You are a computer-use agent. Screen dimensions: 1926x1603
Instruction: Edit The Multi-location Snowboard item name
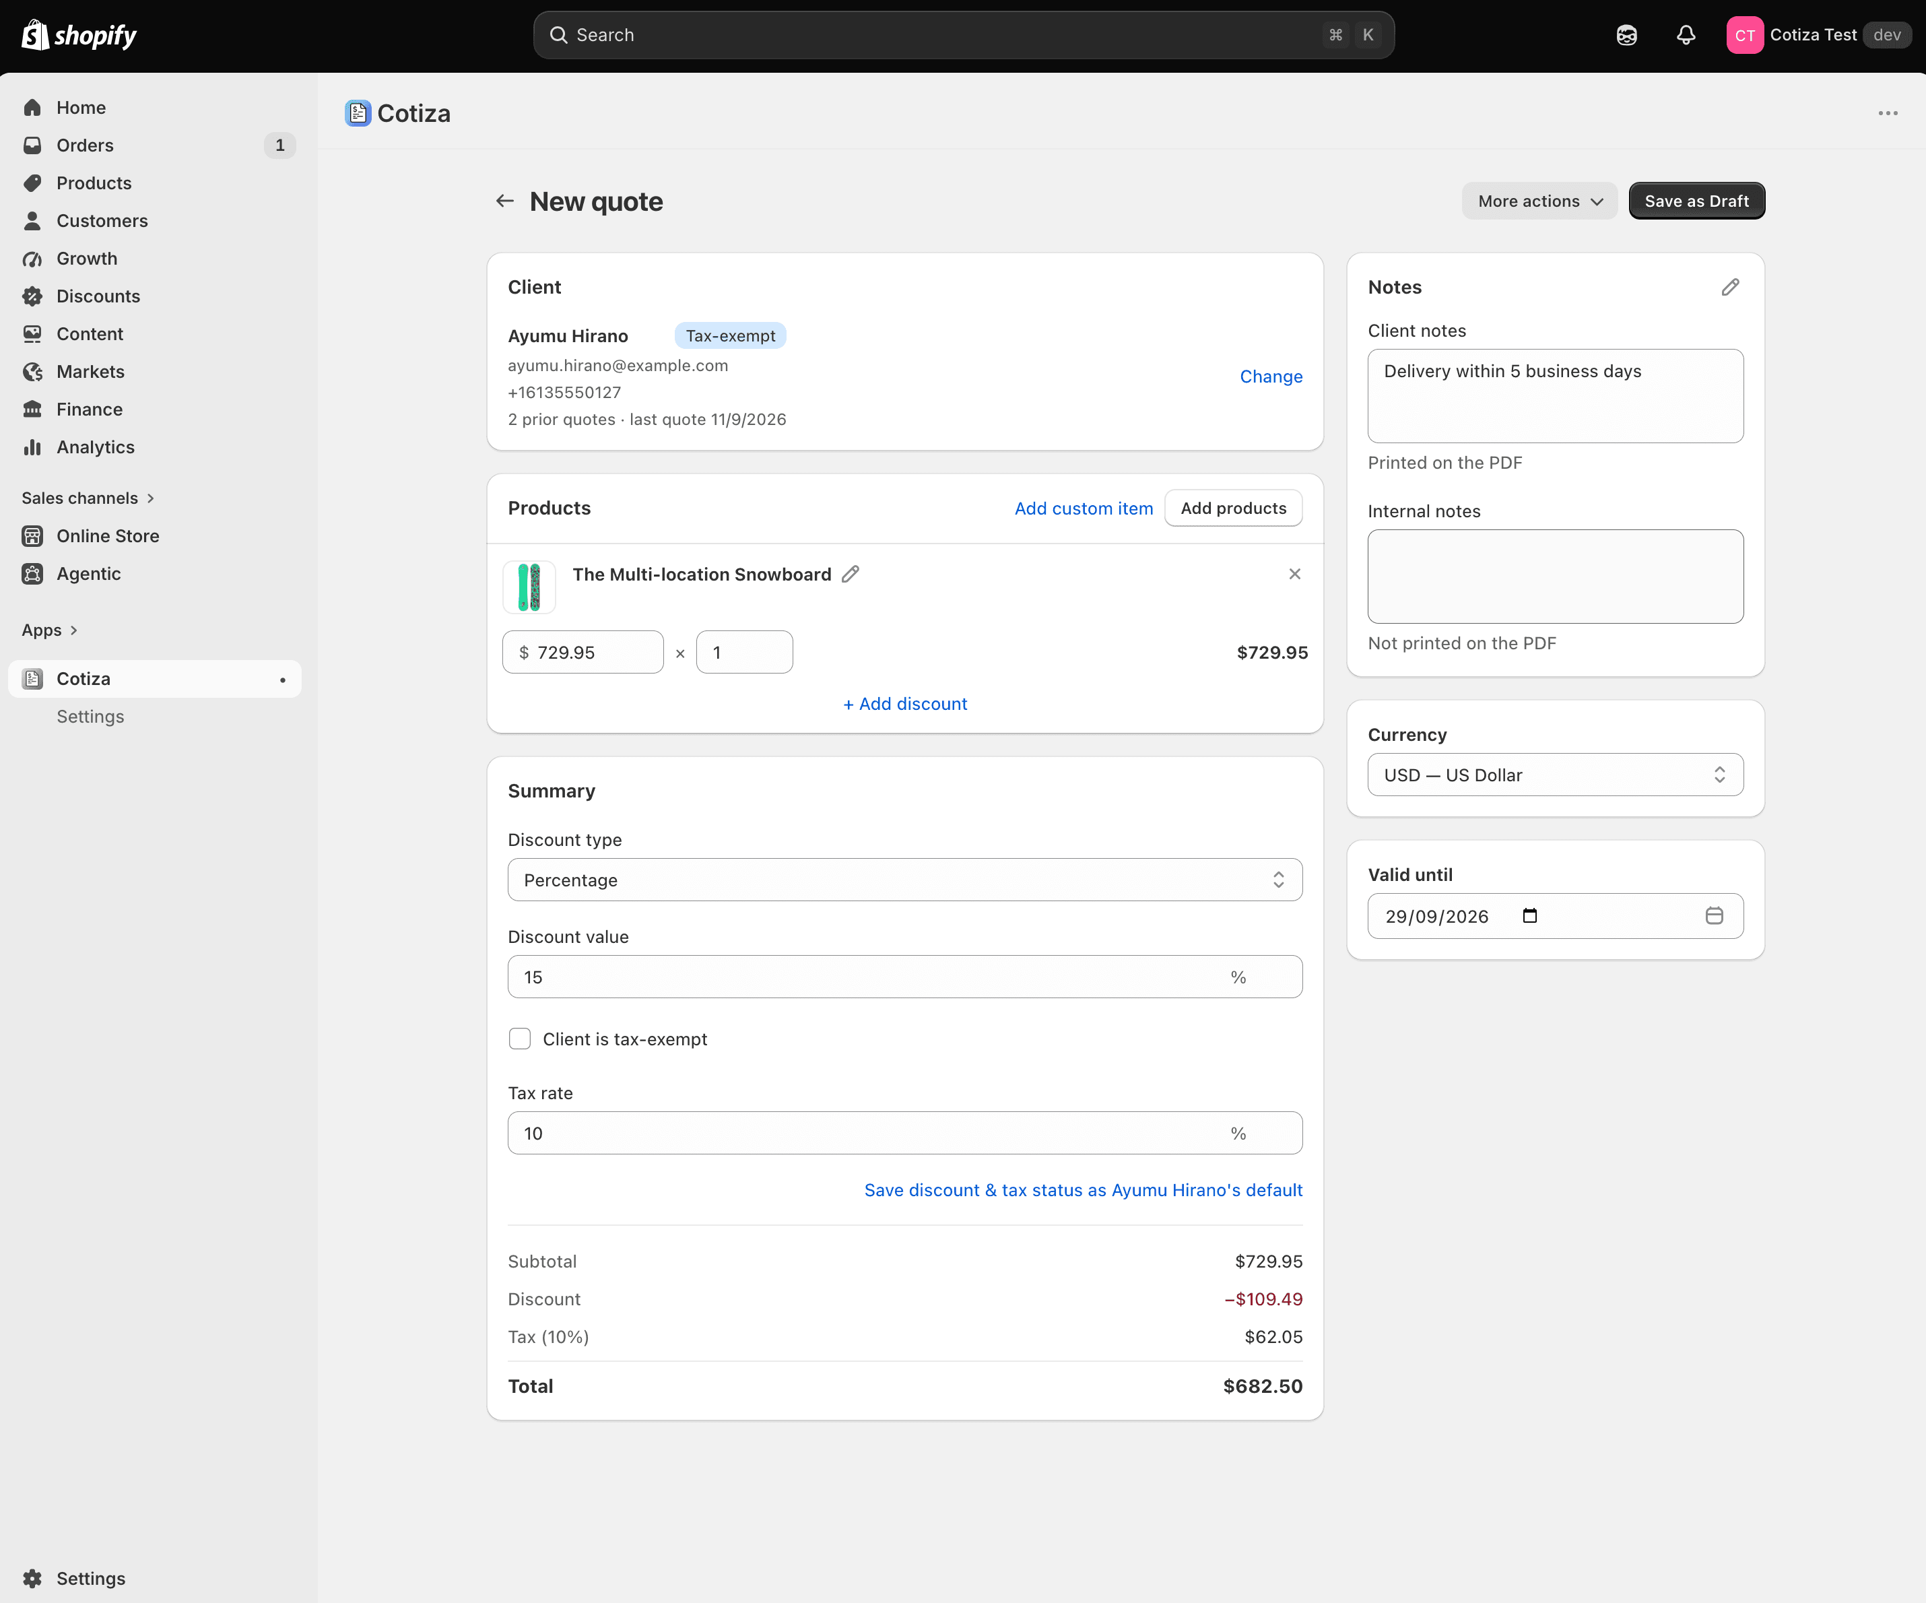coord(851,574)
